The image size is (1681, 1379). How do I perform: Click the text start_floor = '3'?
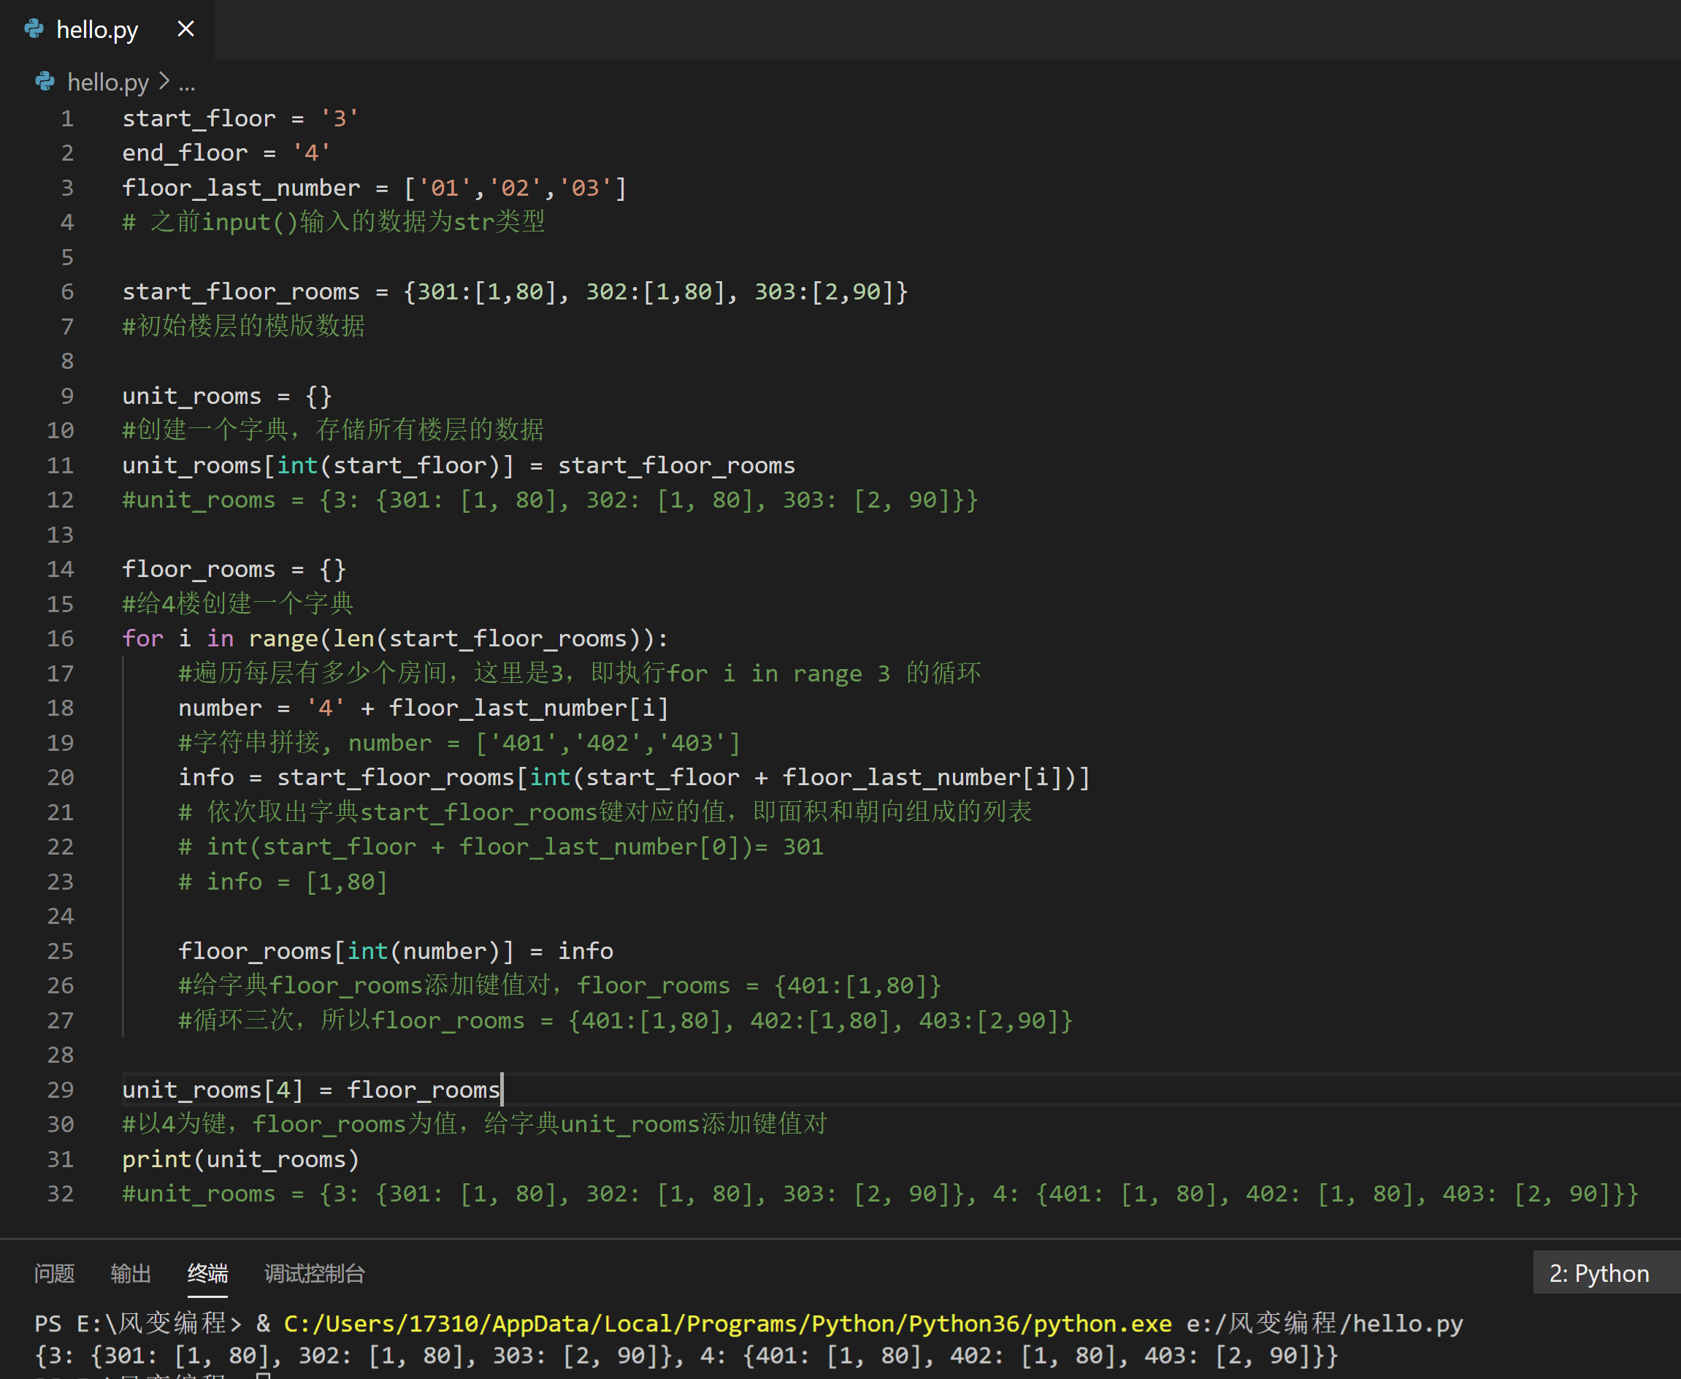[240, 118]
